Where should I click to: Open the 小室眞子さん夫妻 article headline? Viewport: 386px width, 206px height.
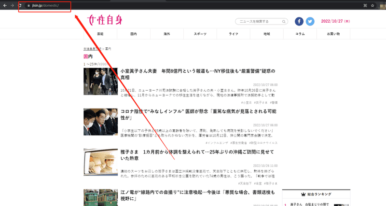pos(198,74)
